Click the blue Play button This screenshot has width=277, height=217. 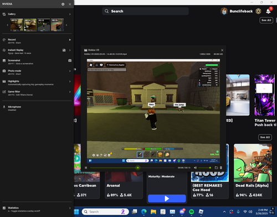(x=167, y=199)
